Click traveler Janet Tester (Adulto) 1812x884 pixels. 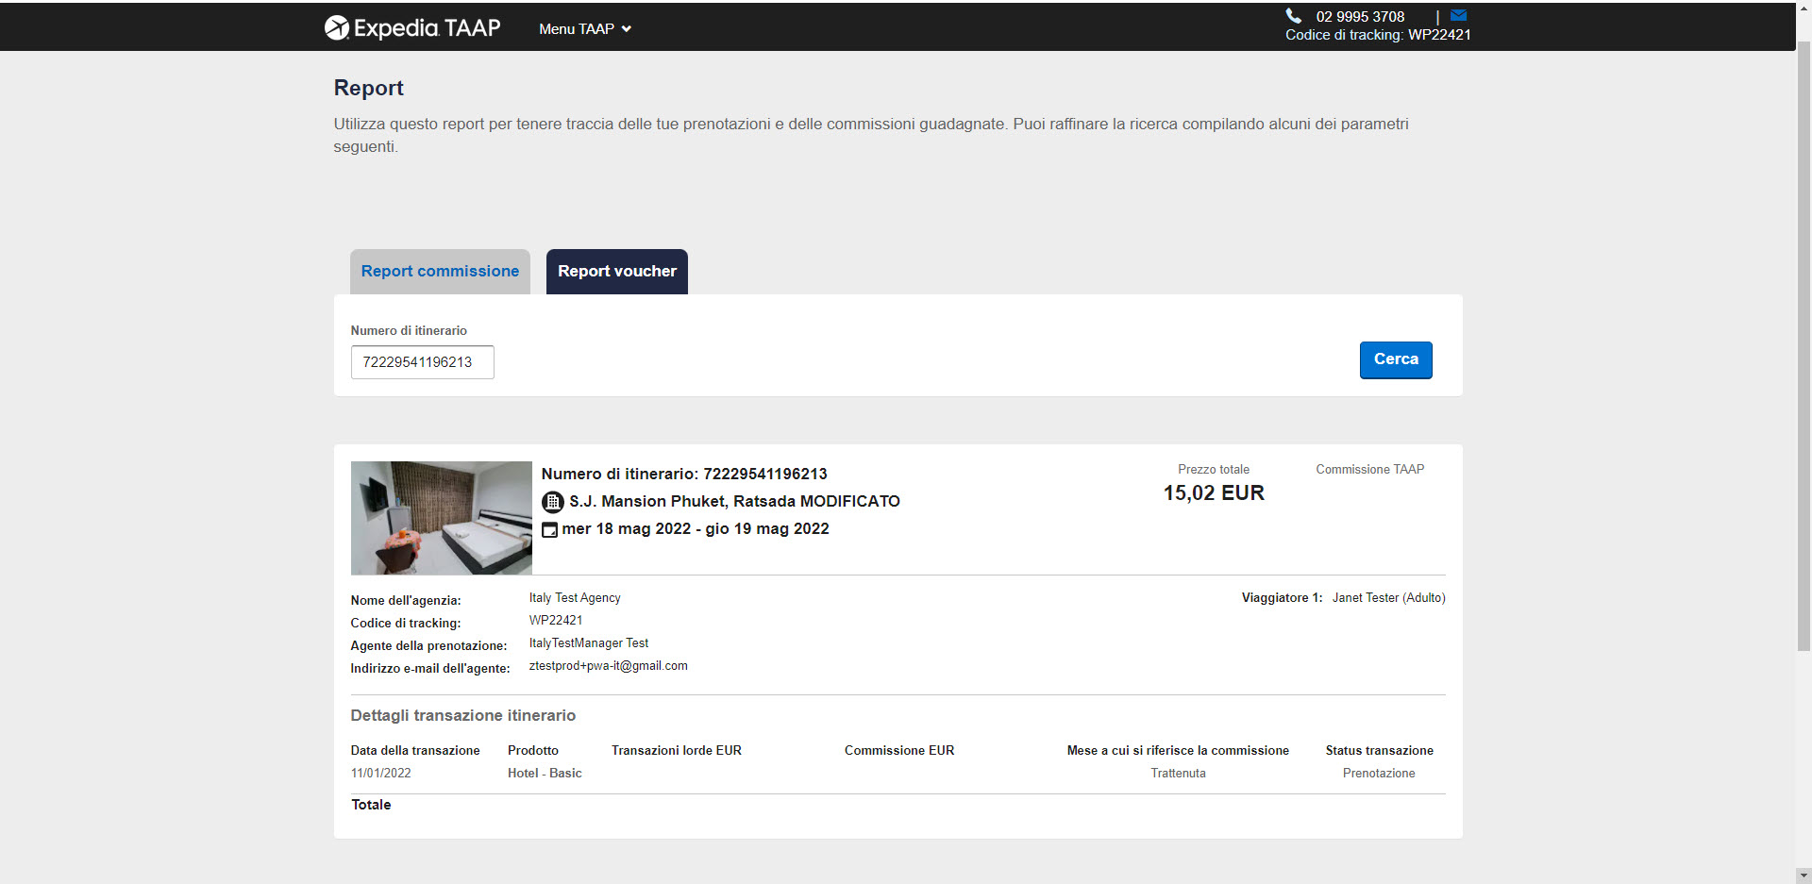tap(1389, 598)
